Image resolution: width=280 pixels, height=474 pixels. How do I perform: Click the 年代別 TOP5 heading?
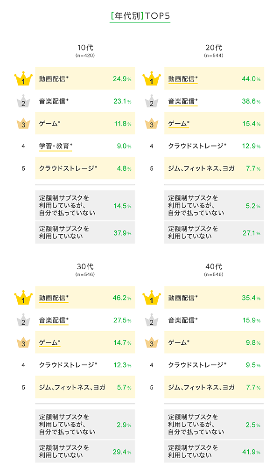(140, 16)
